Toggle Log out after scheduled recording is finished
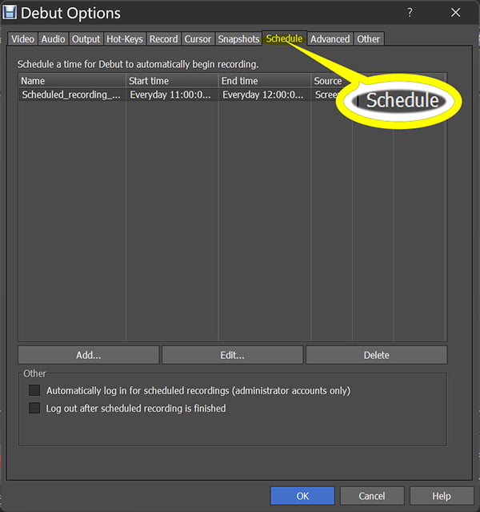 point(34,408)
